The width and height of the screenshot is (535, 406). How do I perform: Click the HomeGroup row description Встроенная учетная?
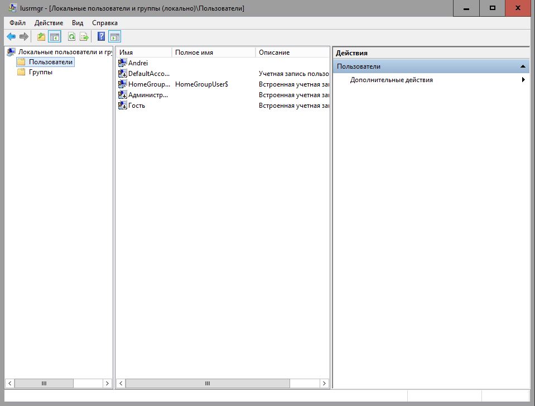coord(294,84)
